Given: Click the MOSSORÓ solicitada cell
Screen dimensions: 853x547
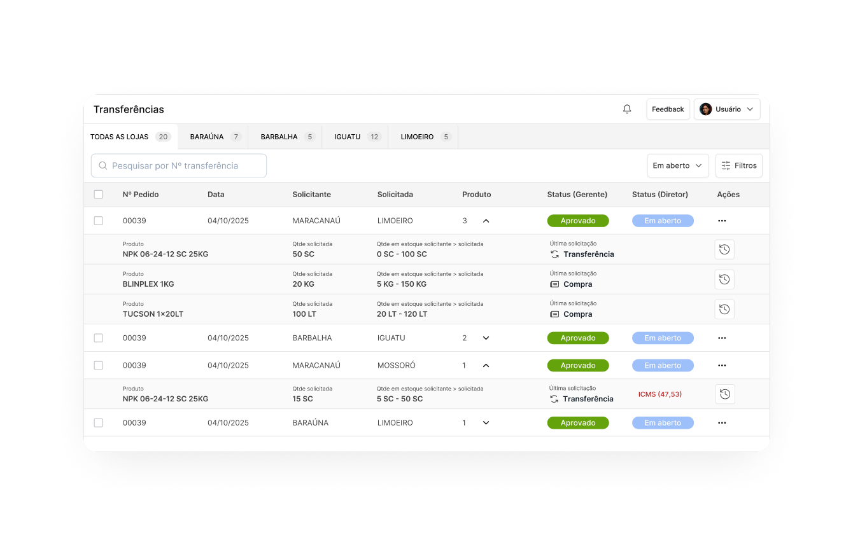Looking at the screenshot, I should [397, 366].
